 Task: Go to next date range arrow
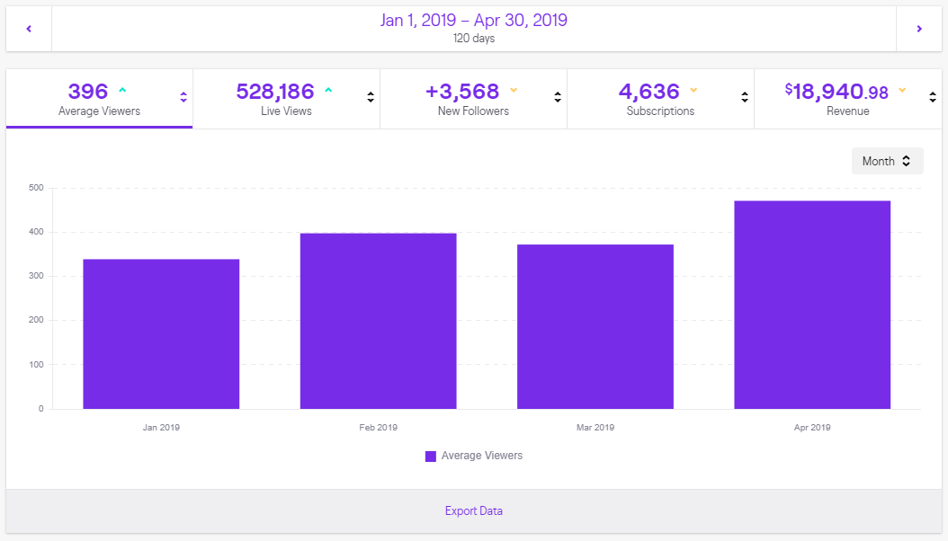point(918,29)
